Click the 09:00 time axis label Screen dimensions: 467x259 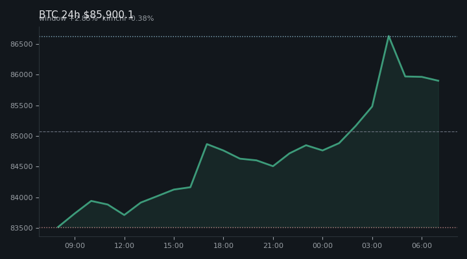75,245
